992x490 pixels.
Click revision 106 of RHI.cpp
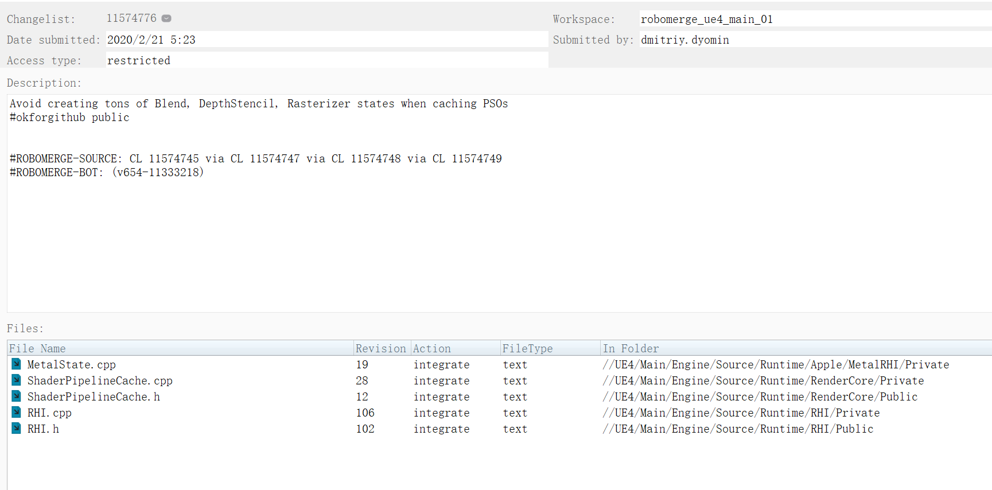point(365,413)
